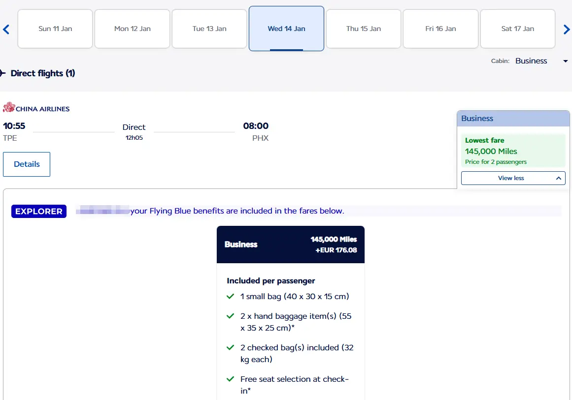Click the EXPLORER status badge
Screen dimensions: 572x400
click(x=38, y=211)
